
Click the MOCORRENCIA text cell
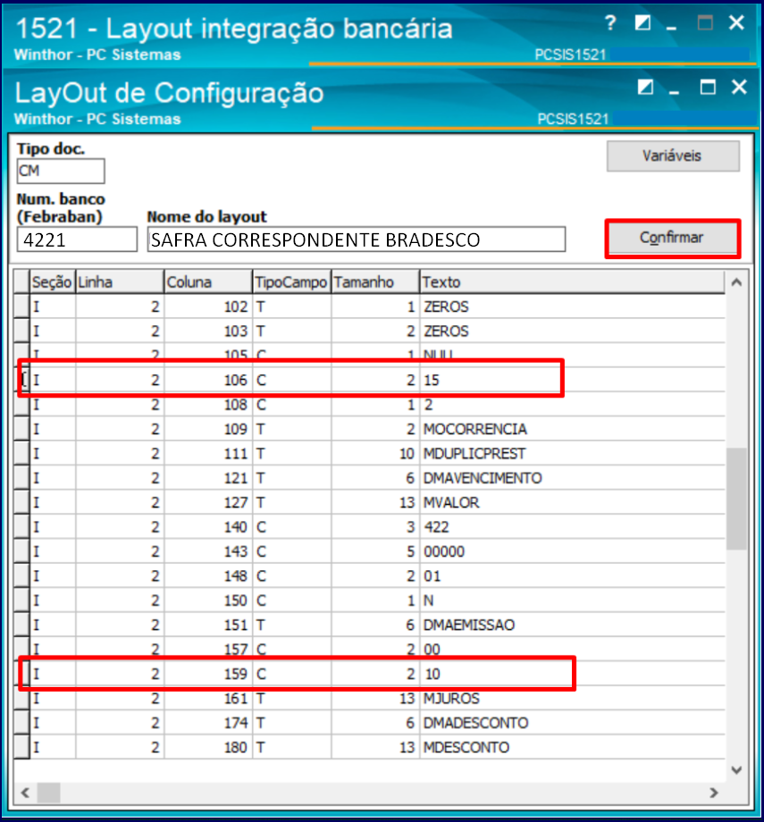point(573,430)
